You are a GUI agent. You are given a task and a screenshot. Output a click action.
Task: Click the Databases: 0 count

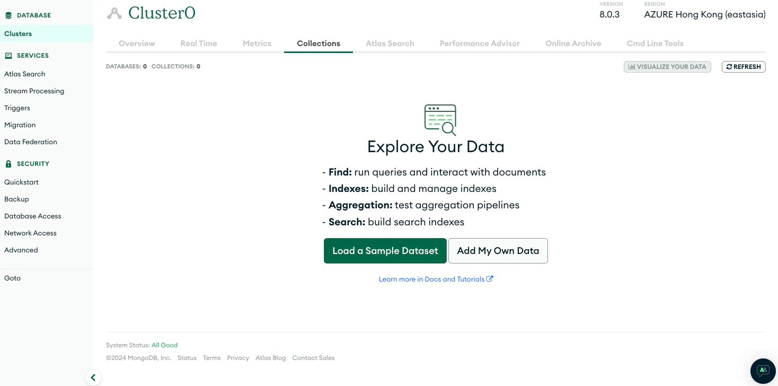click(127, 67)
